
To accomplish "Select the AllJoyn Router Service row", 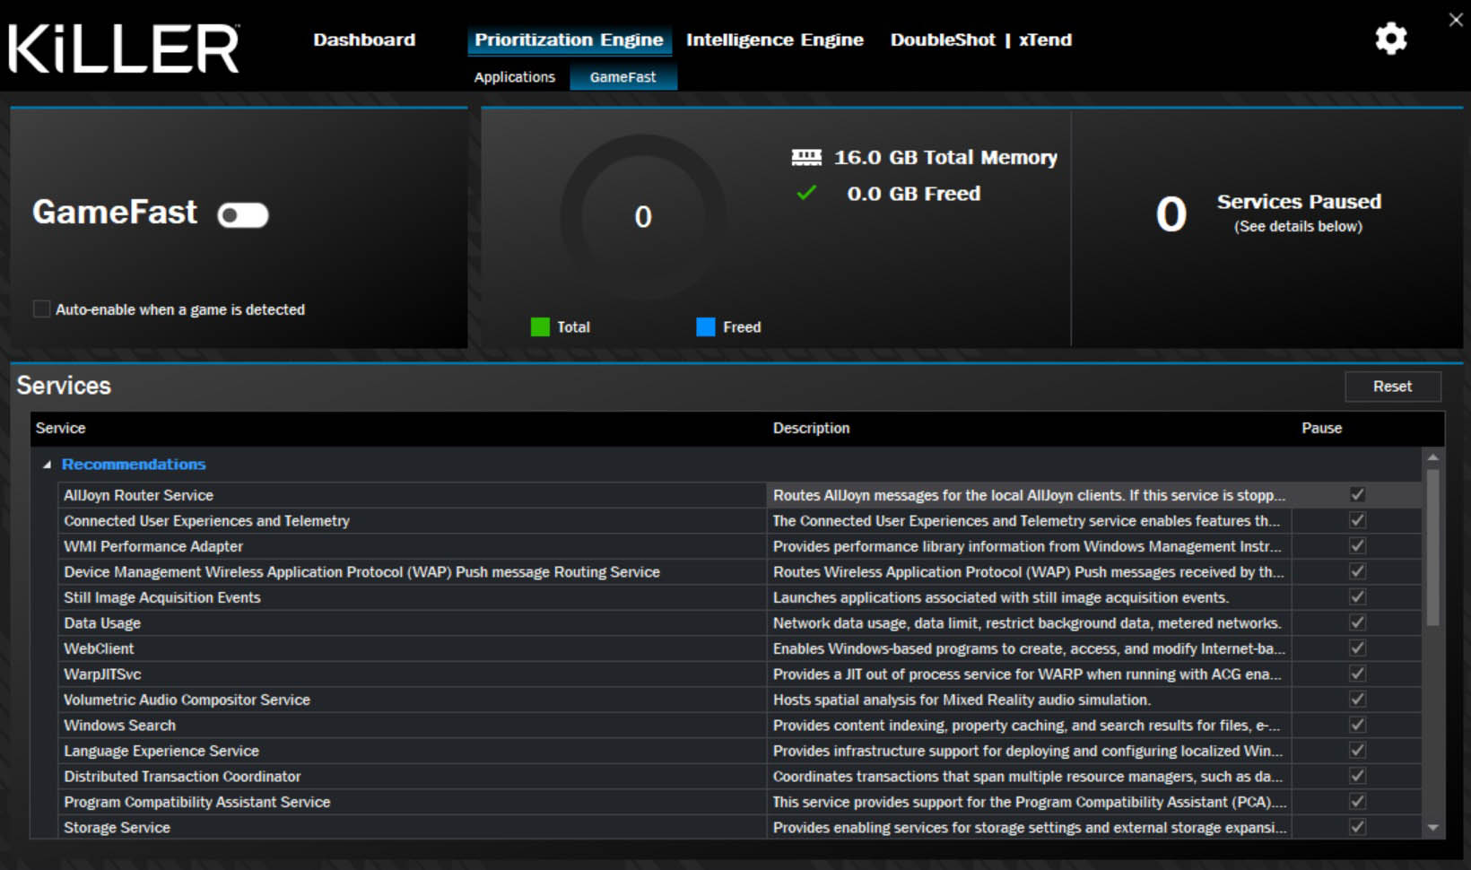I will pos(740,495).
